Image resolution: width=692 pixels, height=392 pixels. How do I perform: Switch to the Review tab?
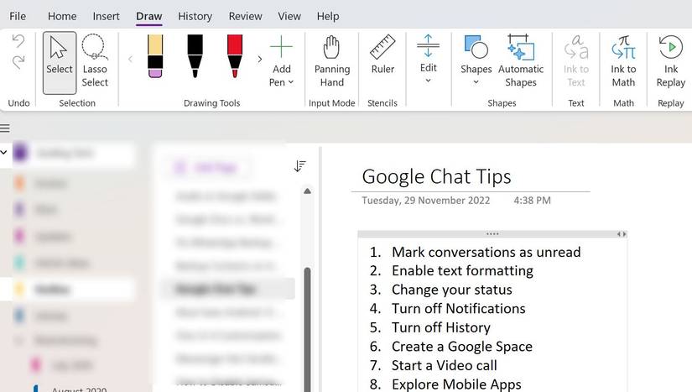tap(246, 16)
